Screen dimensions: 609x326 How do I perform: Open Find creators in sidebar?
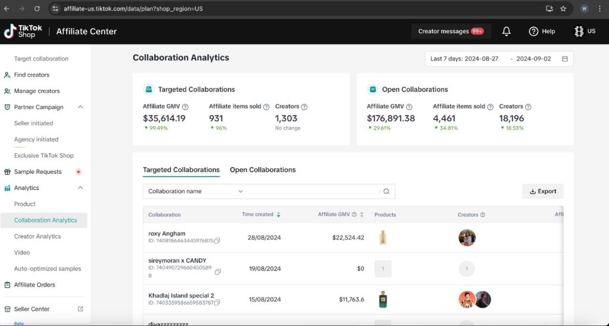click(x=32, y=74)
